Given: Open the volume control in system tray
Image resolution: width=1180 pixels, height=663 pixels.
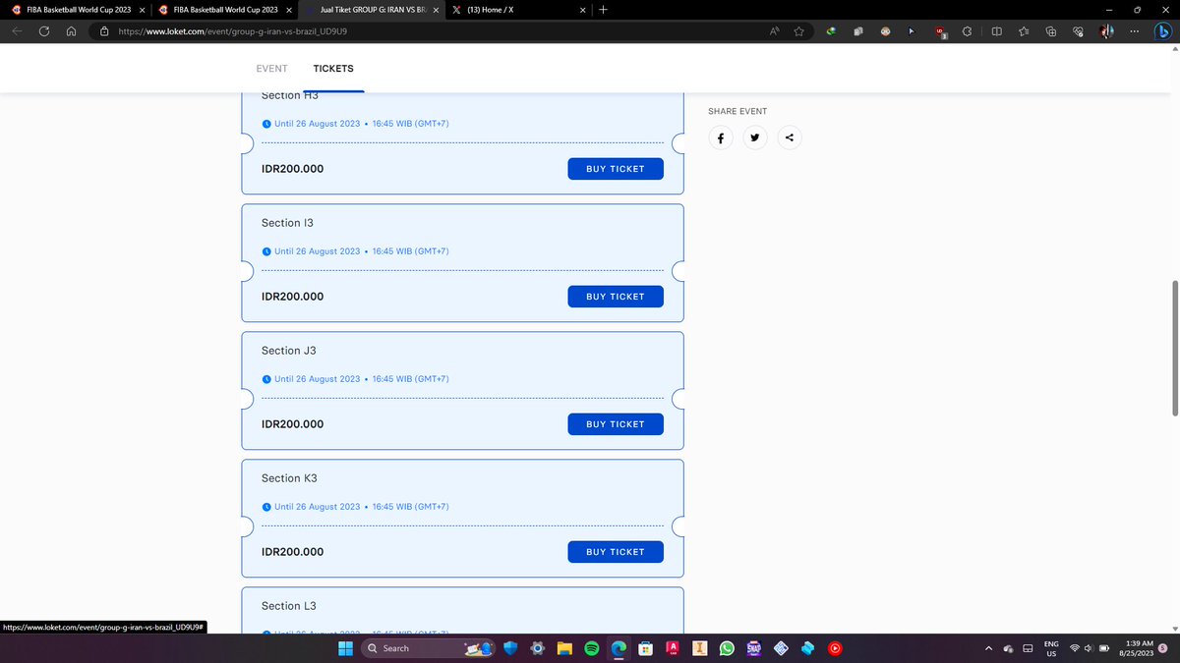Looking at the screenshot, I should [x=1089, y=648].
